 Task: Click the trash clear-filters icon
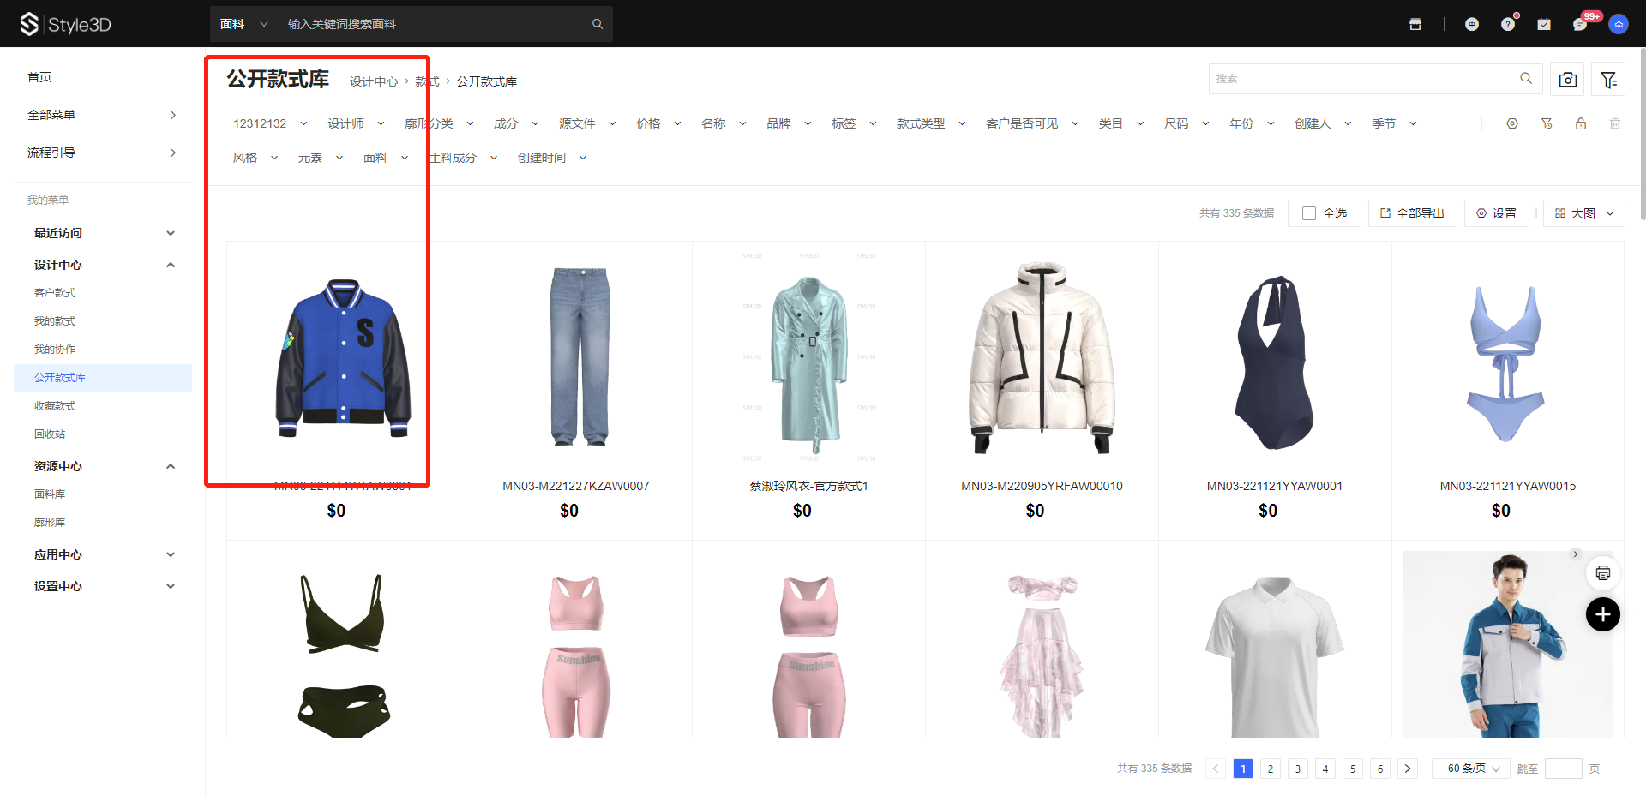click(1615, 123)
